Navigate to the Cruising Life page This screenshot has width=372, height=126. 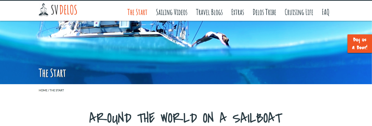299,12
